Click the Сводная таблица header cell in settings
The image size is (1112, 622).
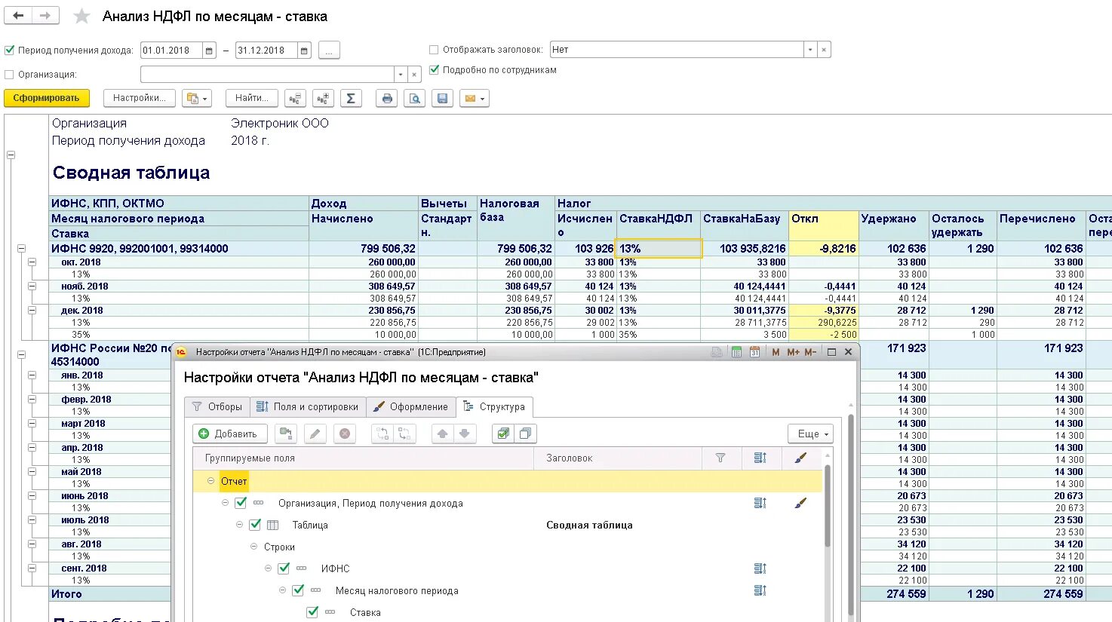click(x=589, y=525)
